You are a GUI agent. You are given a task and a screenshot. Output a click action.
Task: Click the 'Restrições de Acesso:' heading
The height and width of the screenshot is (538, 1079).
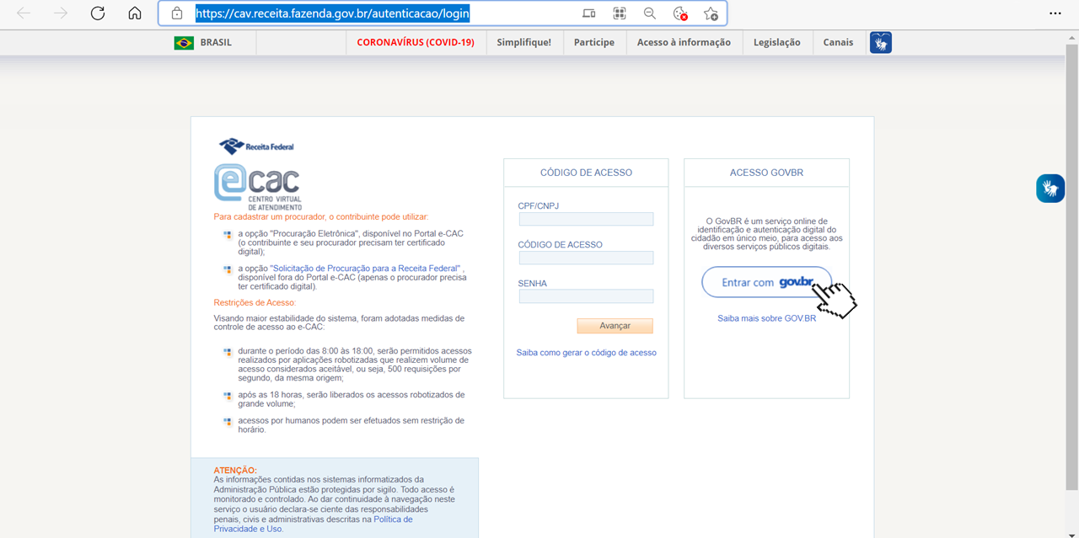pyautogui.click(x=255, y=302)
